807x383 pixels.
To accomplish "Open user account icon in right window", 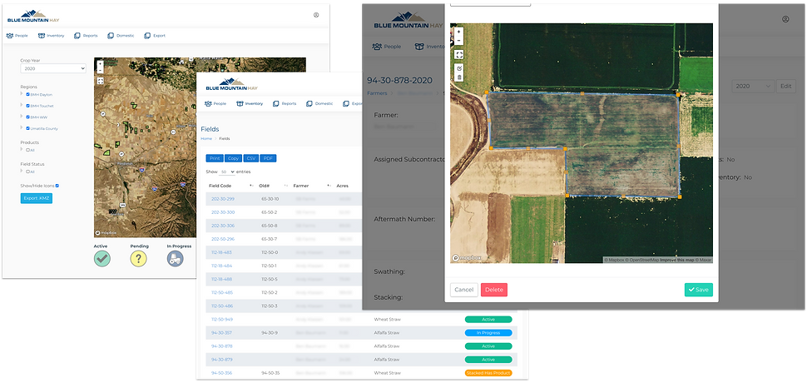I will pos(785,19).
